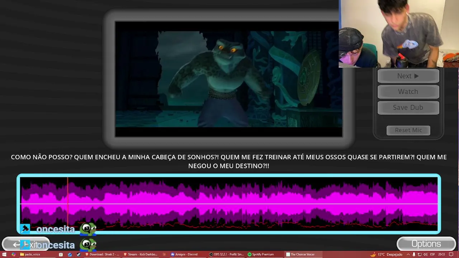Image resolution: width=459 pixels, height=258 pixels.
Task: Click the small bug-like icon left of Discord
Action: [x=165, y=254]
